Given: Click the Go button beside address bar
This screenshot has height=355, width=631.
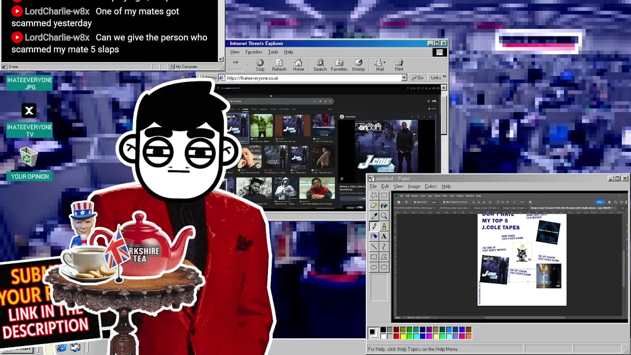Looking at the screenshot, I should coord(418,78).
